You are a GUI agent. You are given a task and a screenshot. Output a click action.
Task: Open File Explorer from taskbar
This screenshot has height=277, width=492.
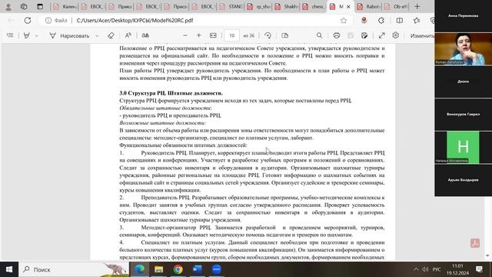click(x=159, y=269)
